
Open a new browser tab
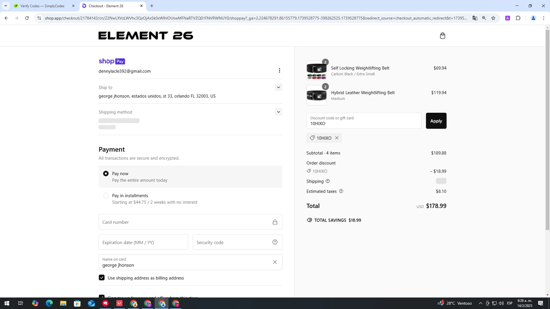pyautogui.click(x=152, y=6)
